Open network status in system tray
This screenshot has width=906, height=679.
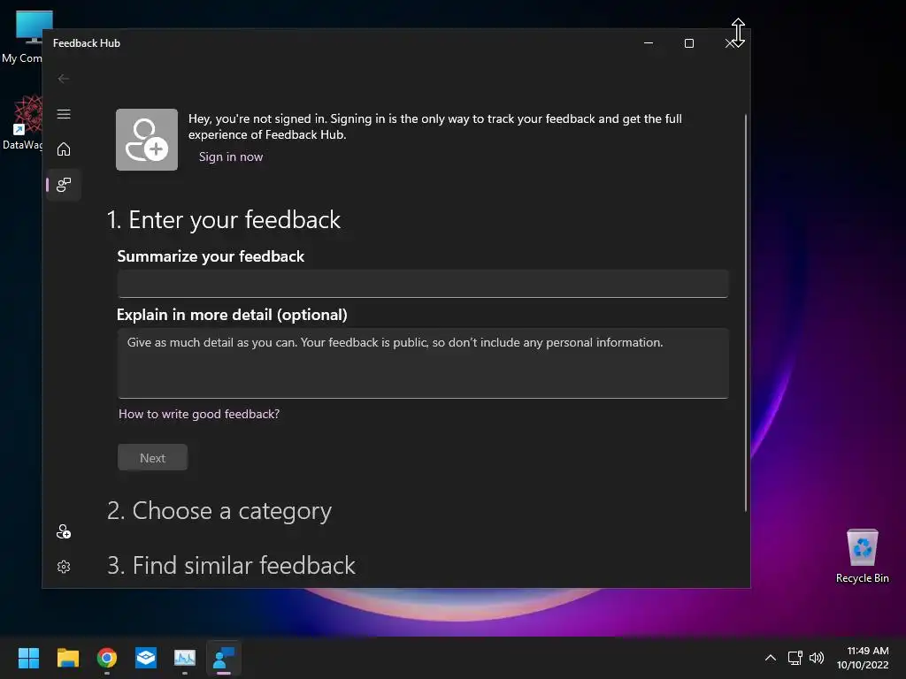[x=795, y=658]
